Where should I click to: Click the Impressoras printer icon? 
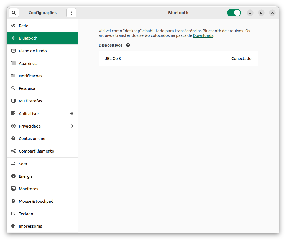[x=13, y=226]
